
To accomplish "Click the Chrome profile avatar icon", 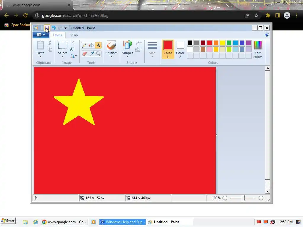I will click(287, 15).
